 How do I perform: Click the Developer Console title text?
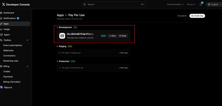[18, 5]
